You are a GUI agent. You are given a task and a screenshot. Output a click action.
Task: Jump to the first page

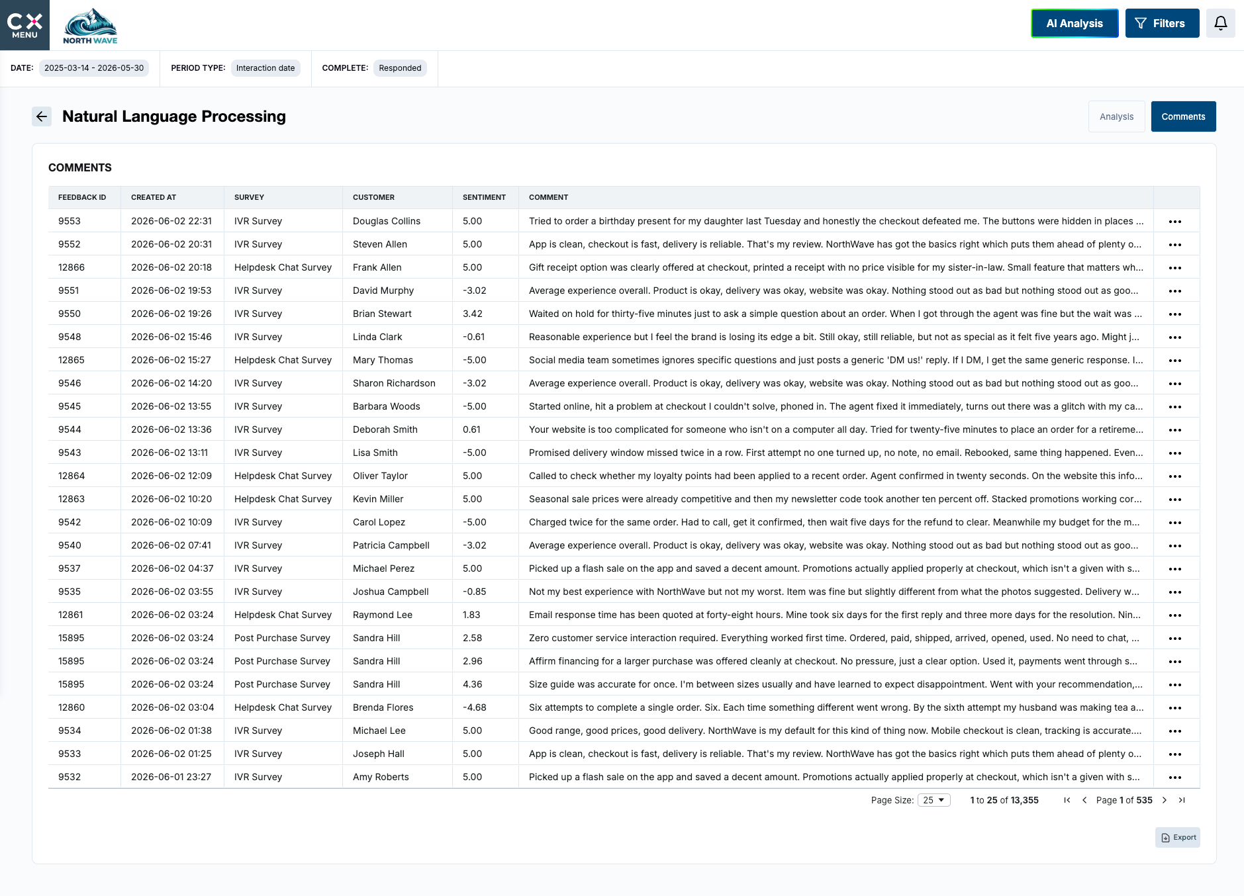(1067, 800)
